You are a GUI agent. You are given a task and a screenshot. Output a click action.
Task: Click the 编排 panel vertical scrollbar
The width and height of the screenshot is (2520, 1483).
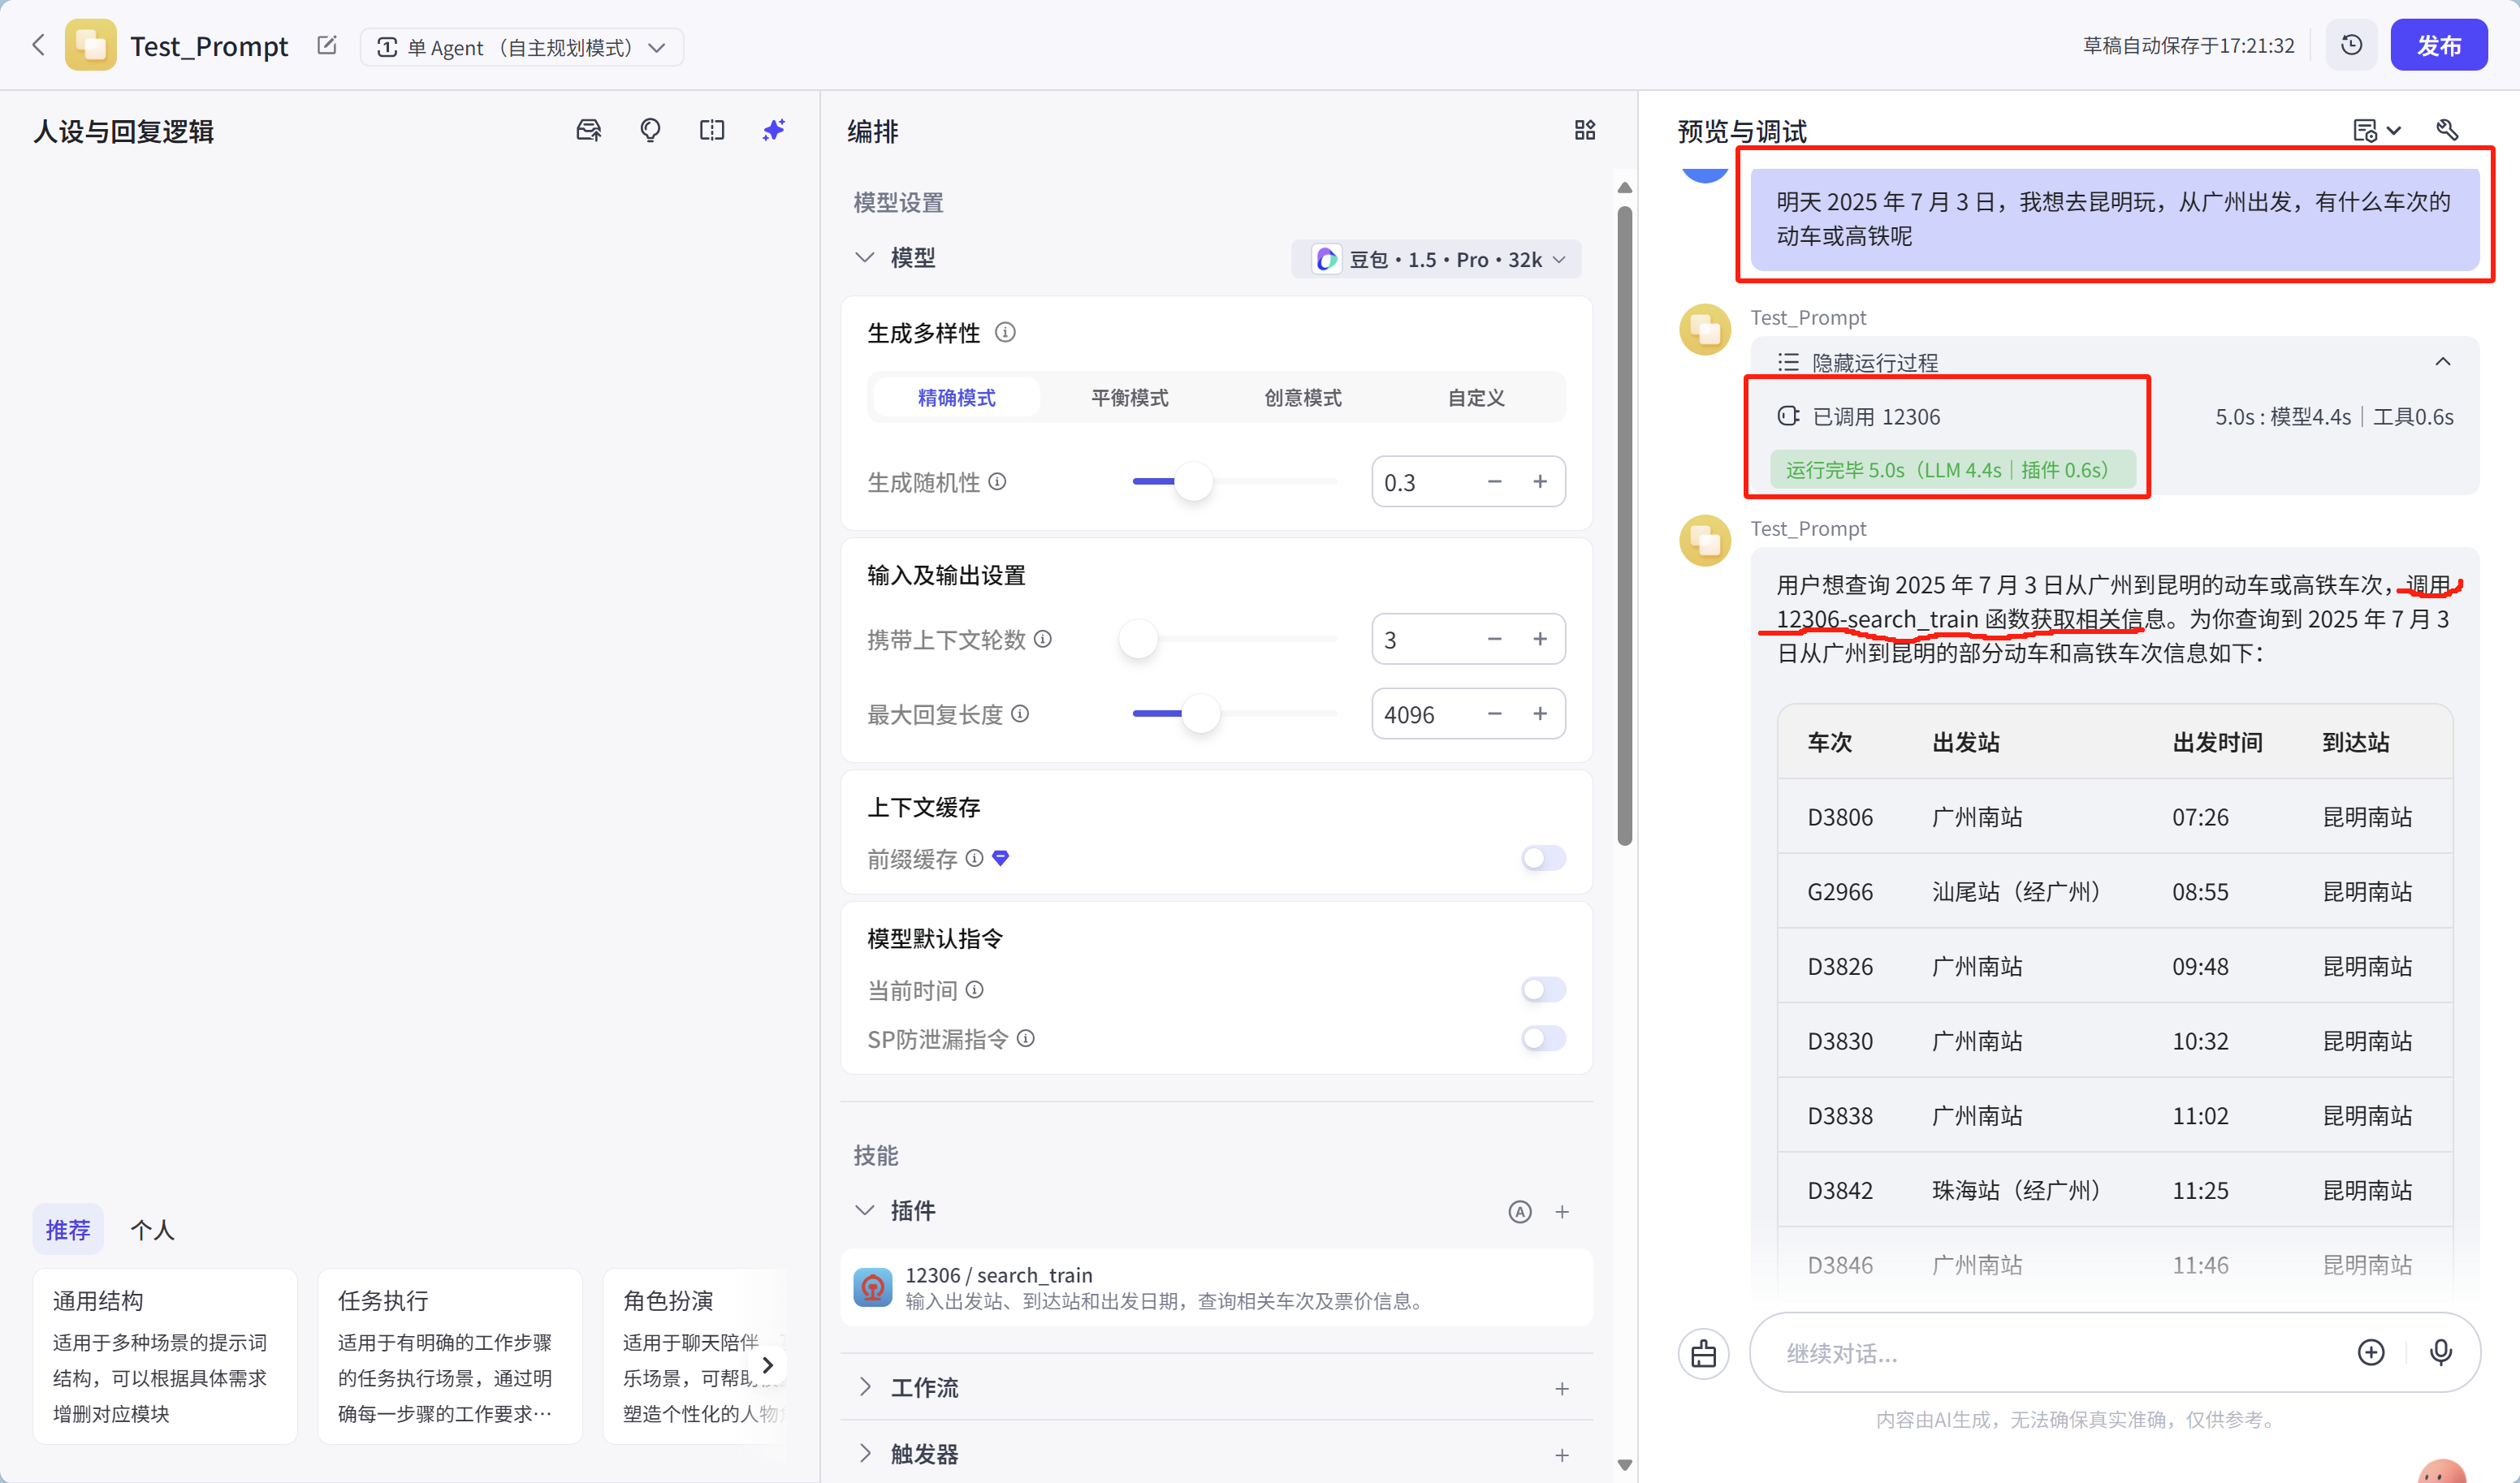coord(1624,524)
